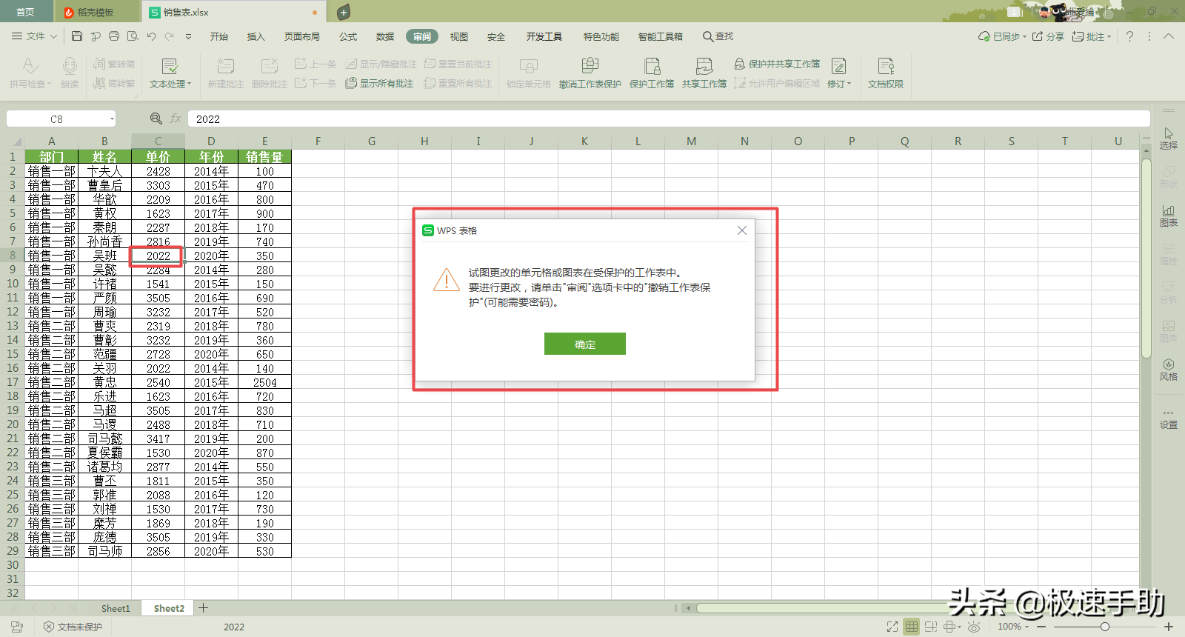
Task: Click the 分享 button
Action: click(x=1049, y=36)
